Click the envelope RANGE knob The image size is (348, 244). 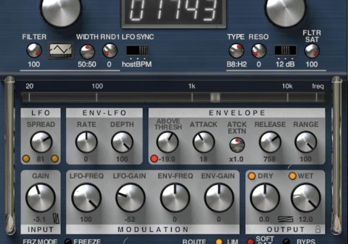click(x=306, y=142)
